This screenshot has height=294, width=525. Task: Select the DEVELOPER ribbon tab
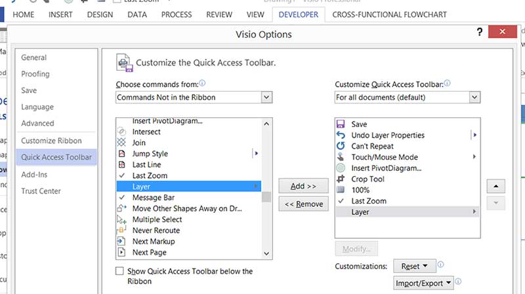tap(299, 14)
